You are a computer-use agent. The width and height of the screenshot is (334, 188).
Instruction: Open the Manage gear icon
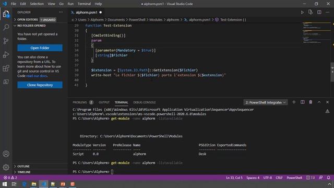6,167
